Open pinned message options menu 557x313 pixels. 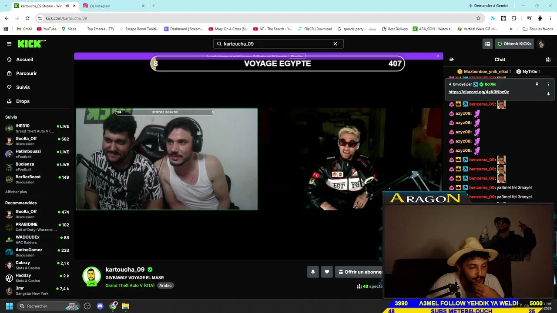click(x=548, y=84)
